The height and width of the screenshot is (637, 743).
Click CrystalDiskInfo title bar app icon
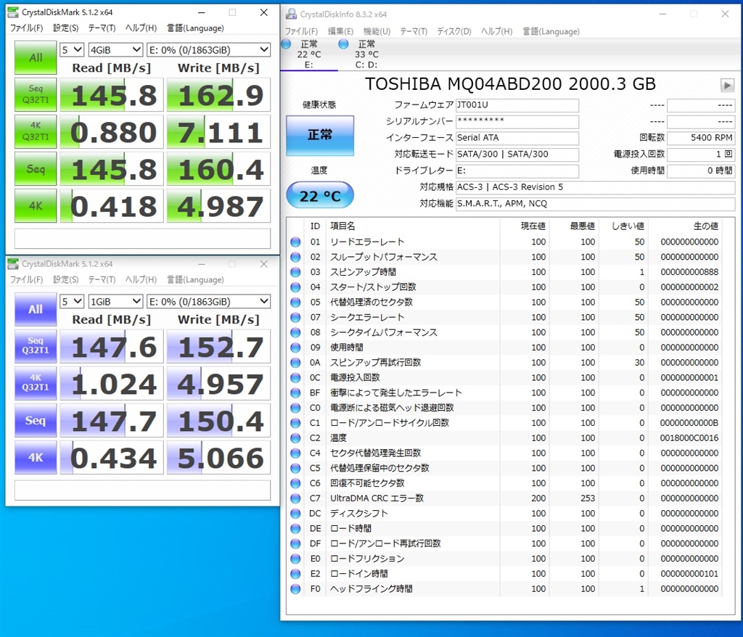[x=291, y=15]
